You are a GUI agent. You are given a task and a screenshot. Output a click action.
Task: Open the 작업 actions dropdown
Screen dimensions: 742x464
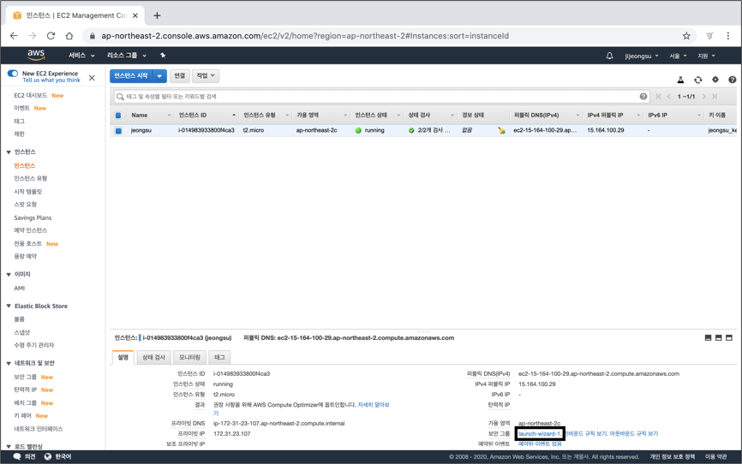coord(206,75)
